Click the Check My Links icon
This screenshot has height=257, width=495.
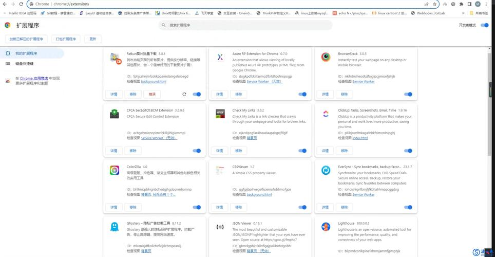coord(220,114)
